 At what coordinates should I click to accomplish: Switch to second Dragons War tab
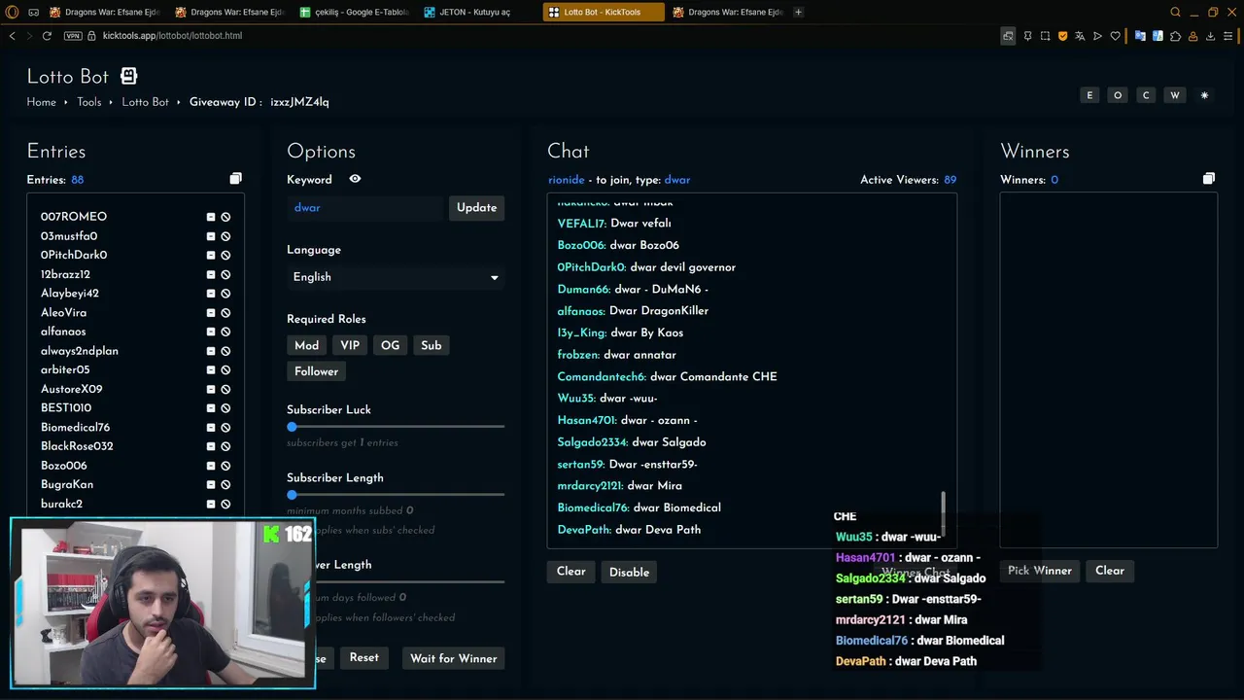[x=230, y=12]
